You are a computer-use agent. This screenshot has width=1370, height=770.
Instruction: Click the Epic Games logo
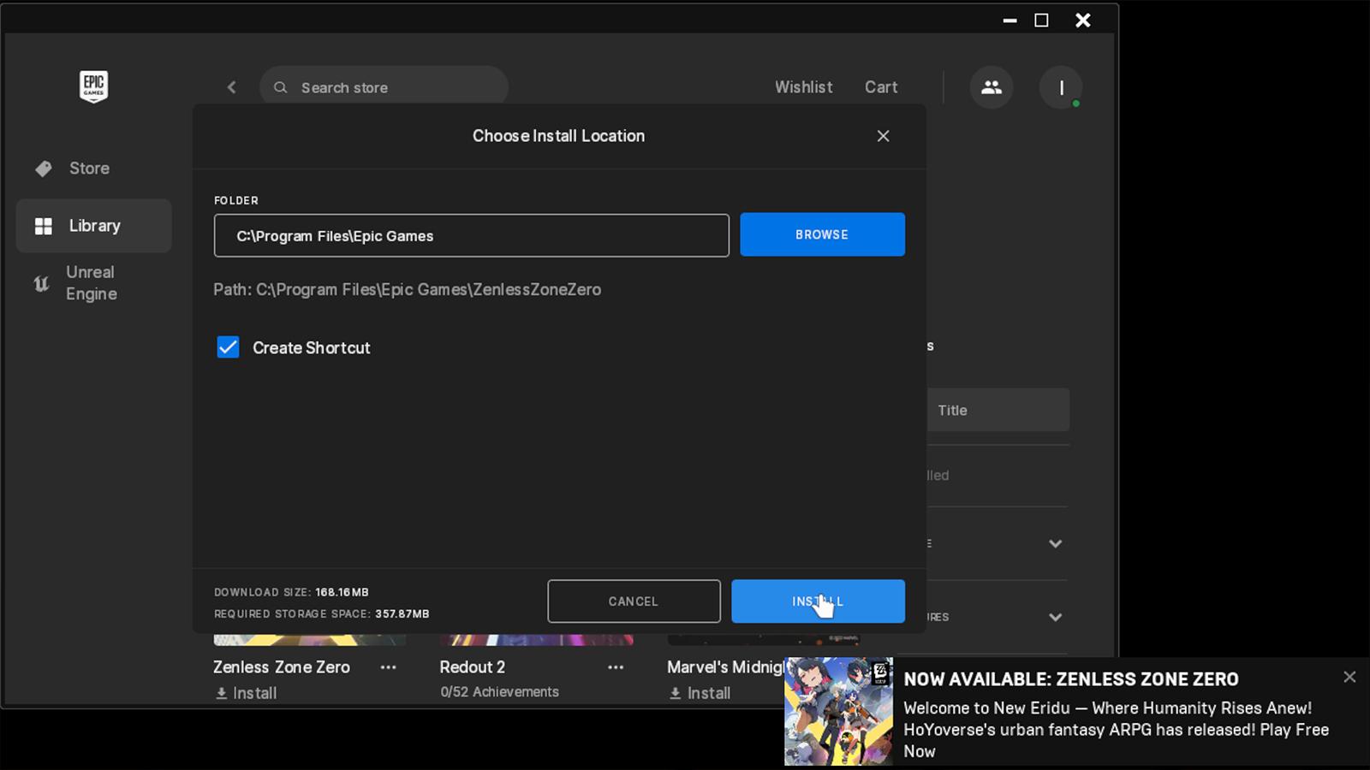point(93,86)
